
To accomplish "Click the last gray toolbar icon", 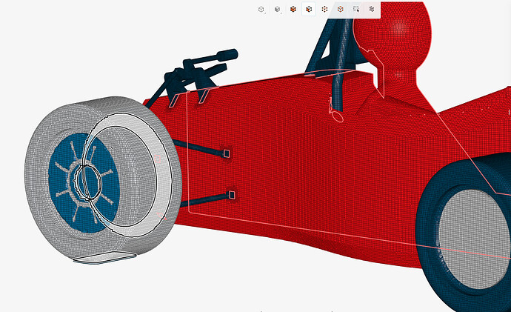I will (372, 10).
